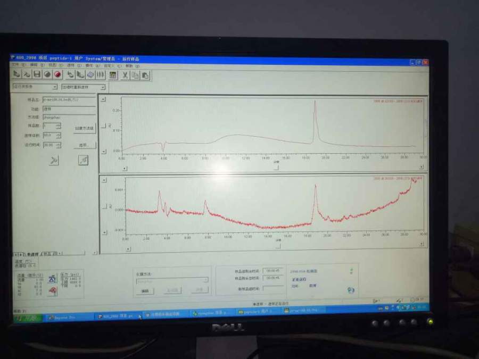Click the sample name input field
Image resolution: width=479 pixels, height=359 pixels.
click(69, 100)
